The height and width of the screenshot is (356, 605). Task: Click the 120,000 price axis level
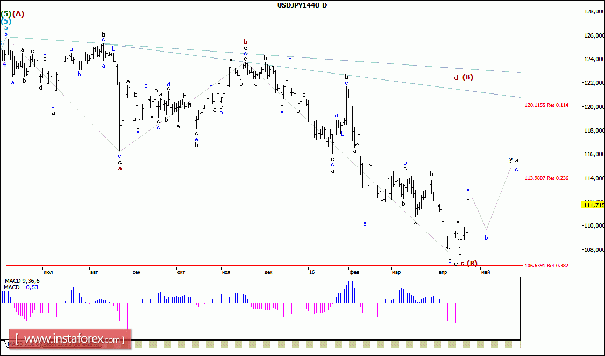595,107
